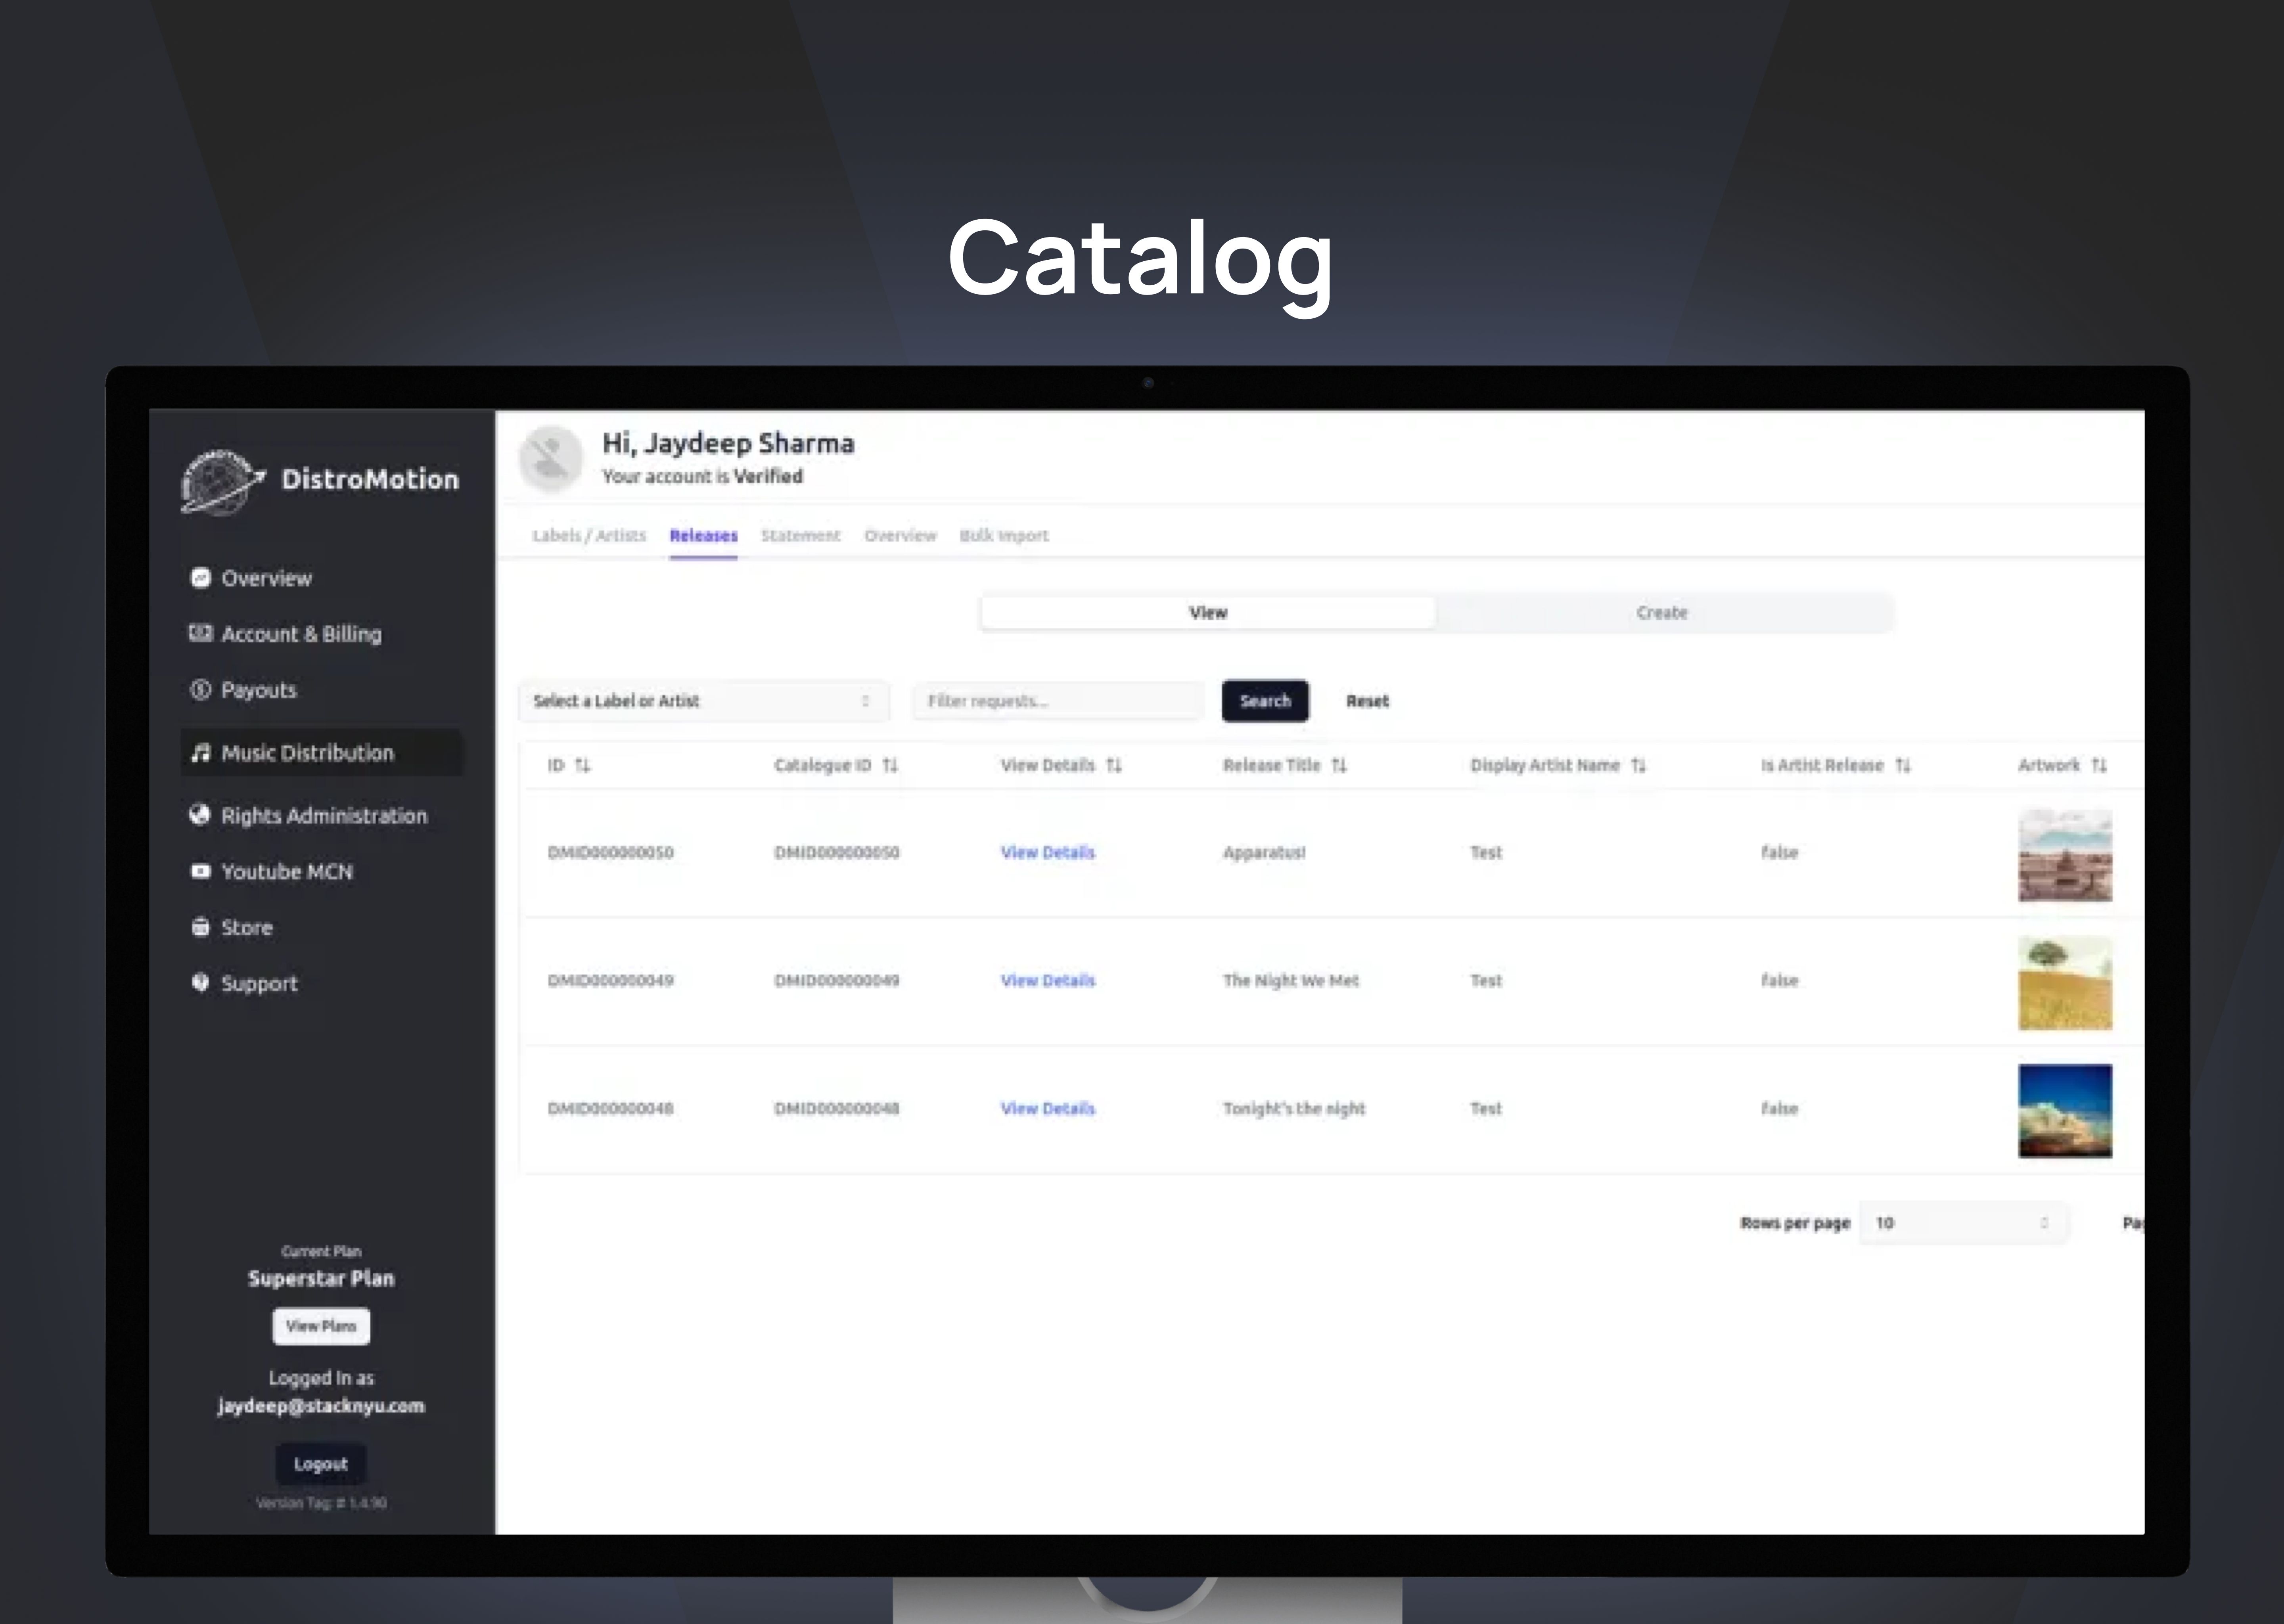The width and height of the screenshot is (2284, 1624).
Task: Click the Account & Billing icon
Action: click(201, 633)
